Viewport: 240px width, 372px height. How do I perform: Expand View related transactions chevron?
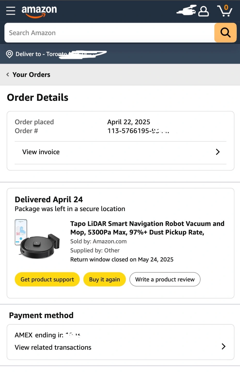(x=223, y=346)
